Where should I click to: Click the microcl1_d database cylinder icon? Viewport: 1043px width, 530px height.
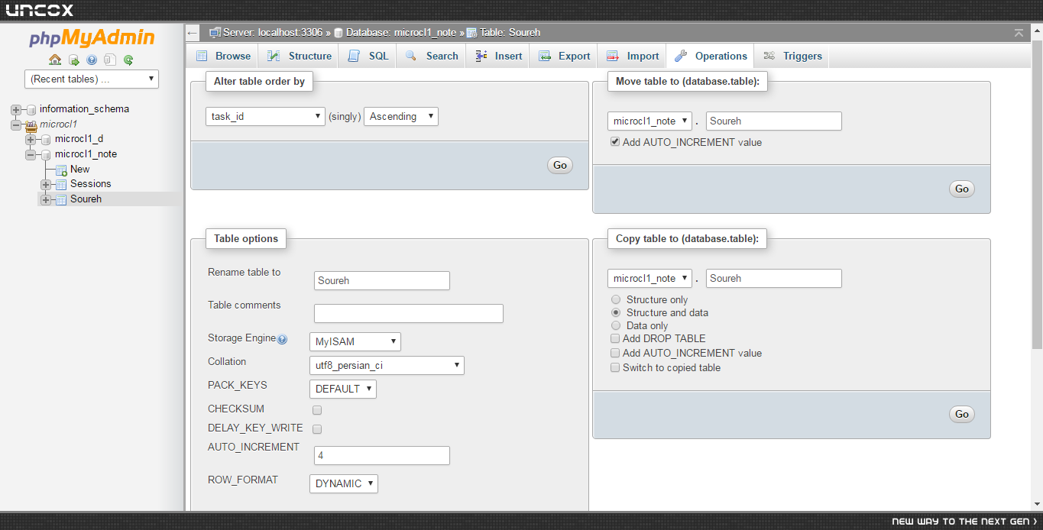click(47, 139)
